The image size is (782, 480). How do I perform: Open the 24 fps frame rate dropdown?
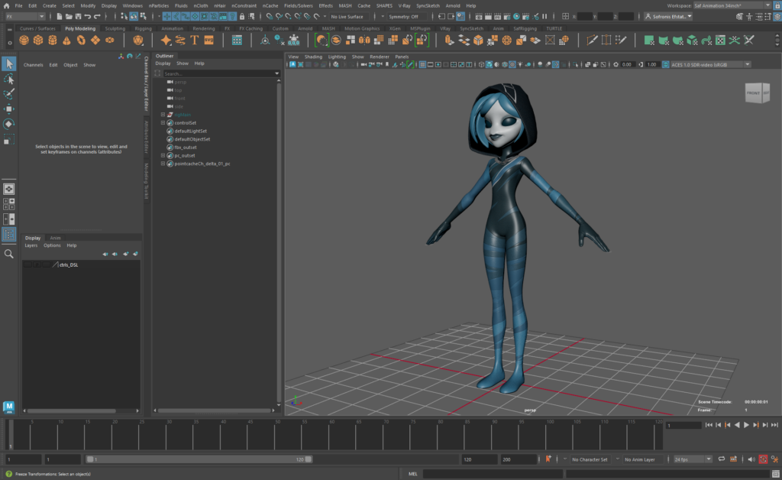pos(692,459)
